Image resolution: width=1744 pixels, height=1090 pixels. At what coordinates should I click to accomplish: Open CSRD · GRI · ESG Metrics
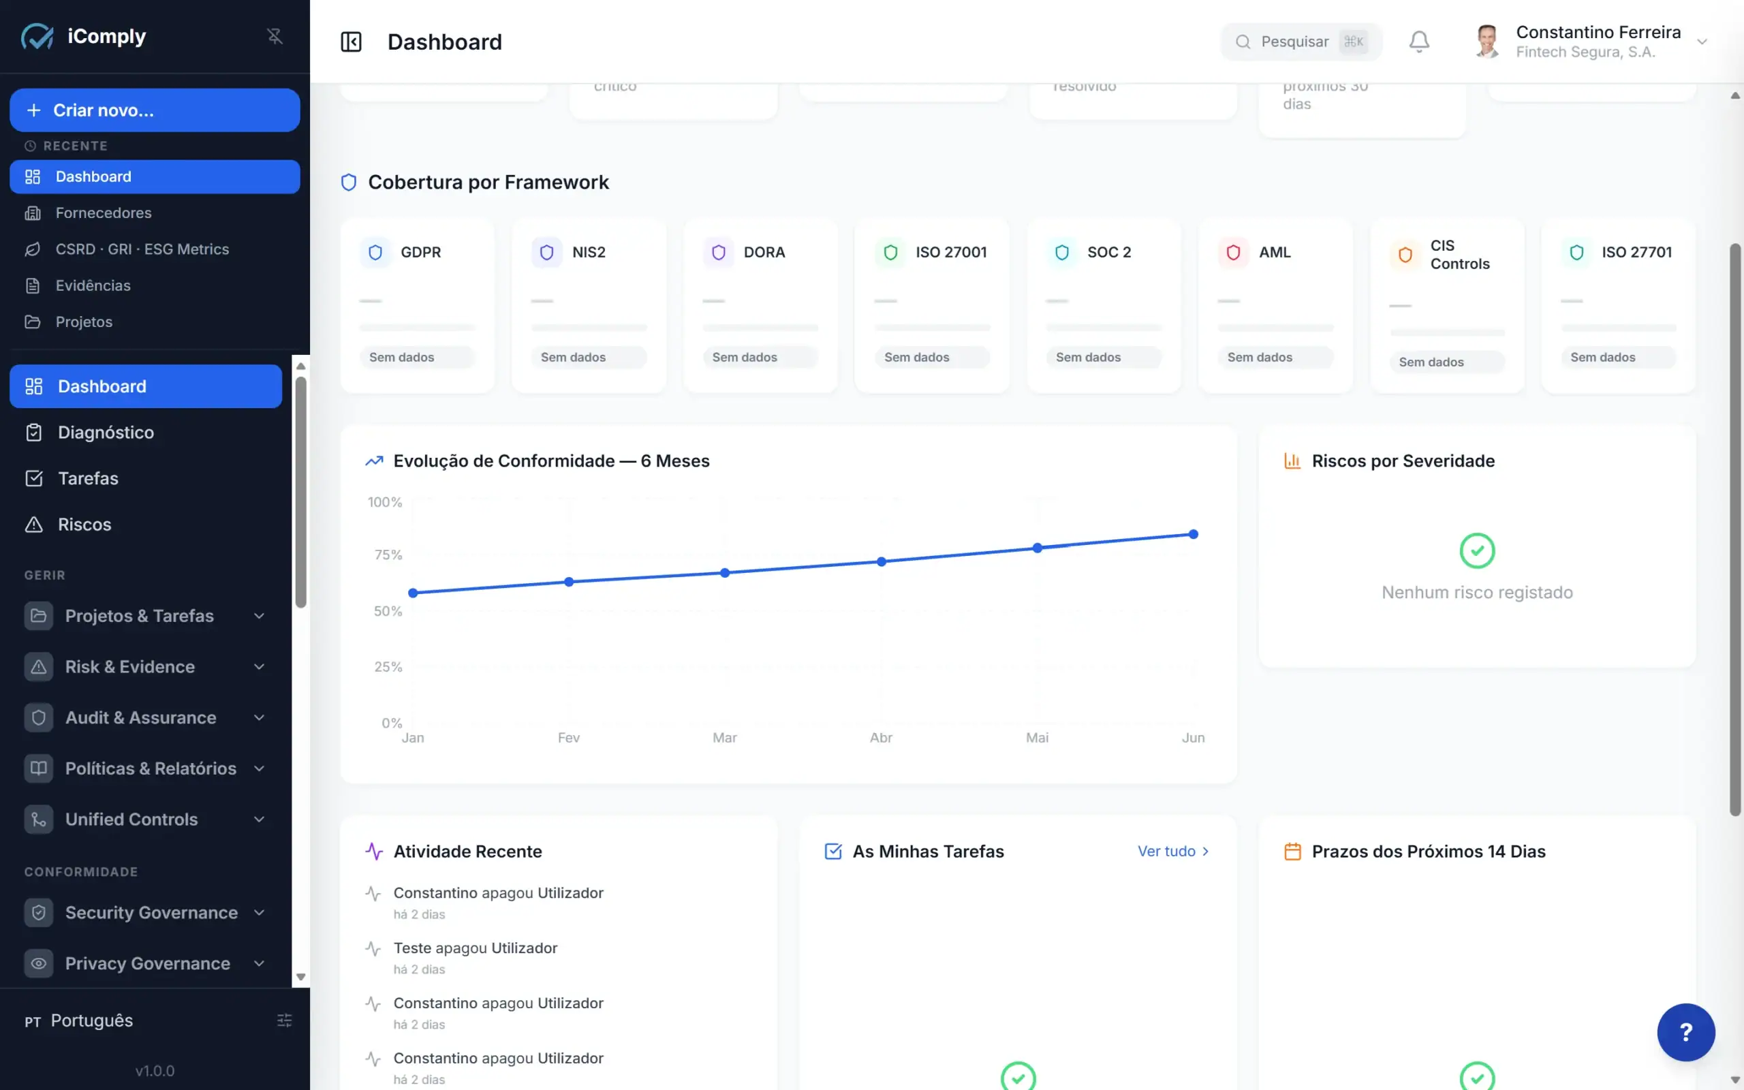155,249
